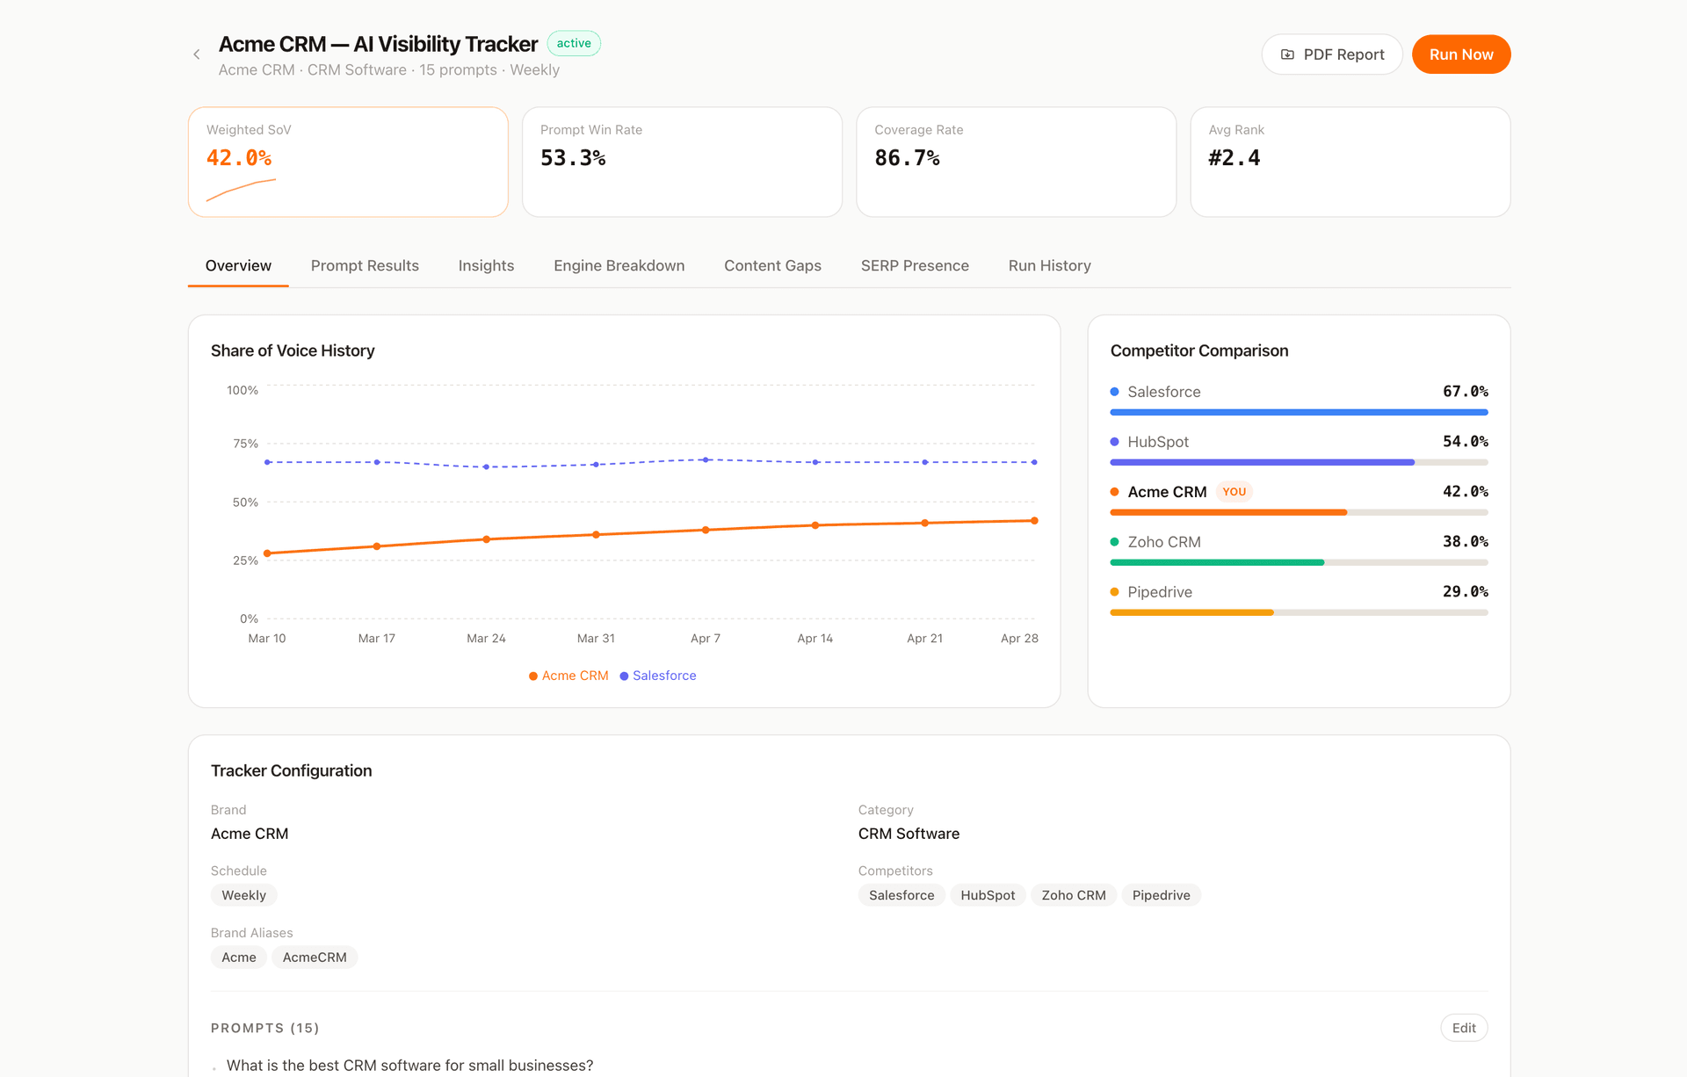Image resolution: width=1687 pixels, height=1077 pixels.
Task: Toggle Acme CRM series in chart legend
Action: tap(568, 676)
